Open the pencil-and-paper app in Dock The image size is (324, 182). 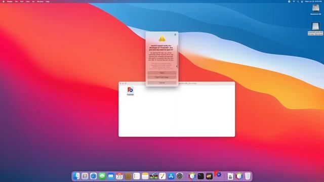[x=163, y=176]
